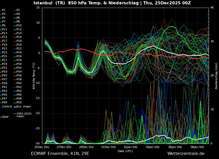The width and height of the screenshot is (219, 159).
Task: Select the 31Dec 00z date tick label
Action: click(109, 147)
